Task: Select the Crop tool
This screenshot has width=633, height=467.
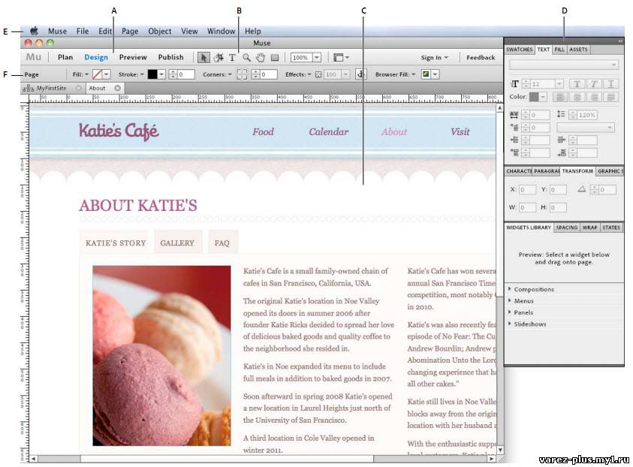Action: [219, 57]
